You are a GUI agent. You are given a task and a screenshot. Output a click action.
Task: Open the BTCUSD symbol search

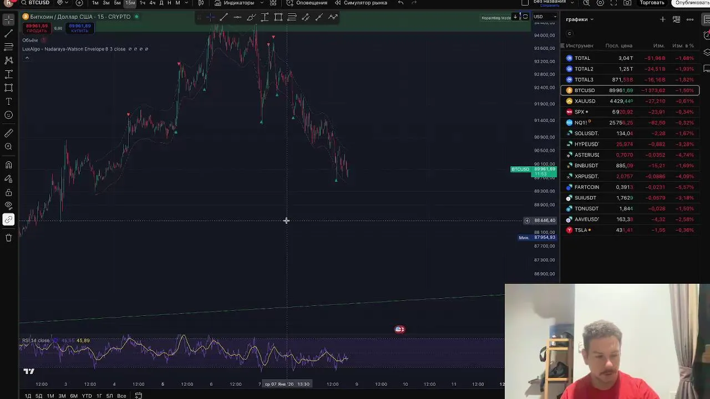pos(35,3)
